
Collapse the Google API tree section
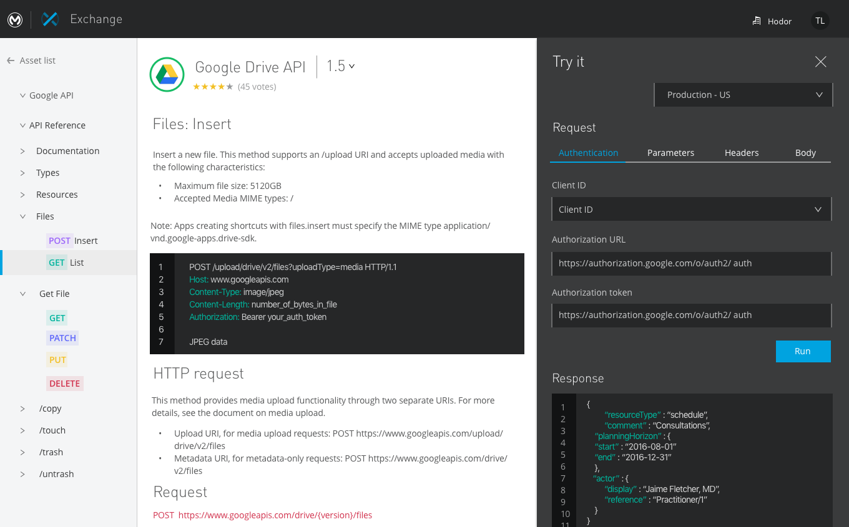[23, 95]
